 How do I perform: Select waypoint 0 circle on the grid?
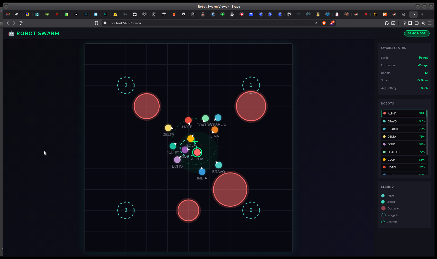[126, 85]
